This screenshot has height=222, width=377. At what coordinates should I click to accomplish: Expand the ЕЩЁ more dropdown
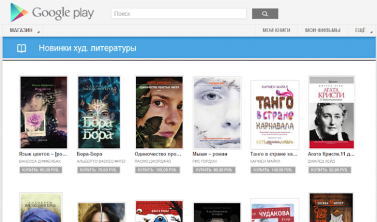point(362,30)
